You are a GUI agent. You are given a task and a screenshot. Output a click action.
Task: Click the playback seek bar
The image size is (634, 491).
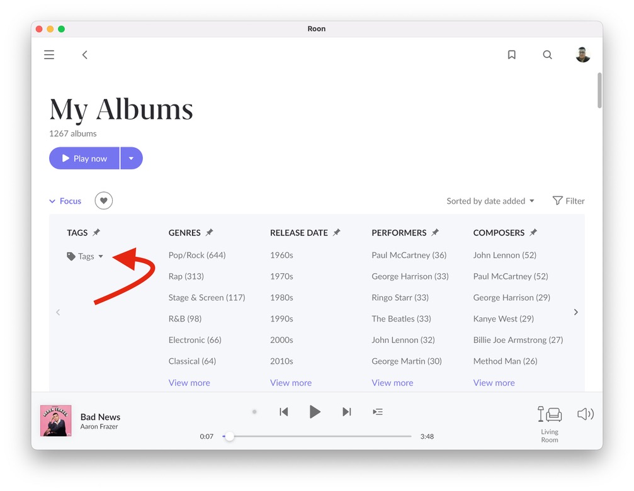(317, 436)
